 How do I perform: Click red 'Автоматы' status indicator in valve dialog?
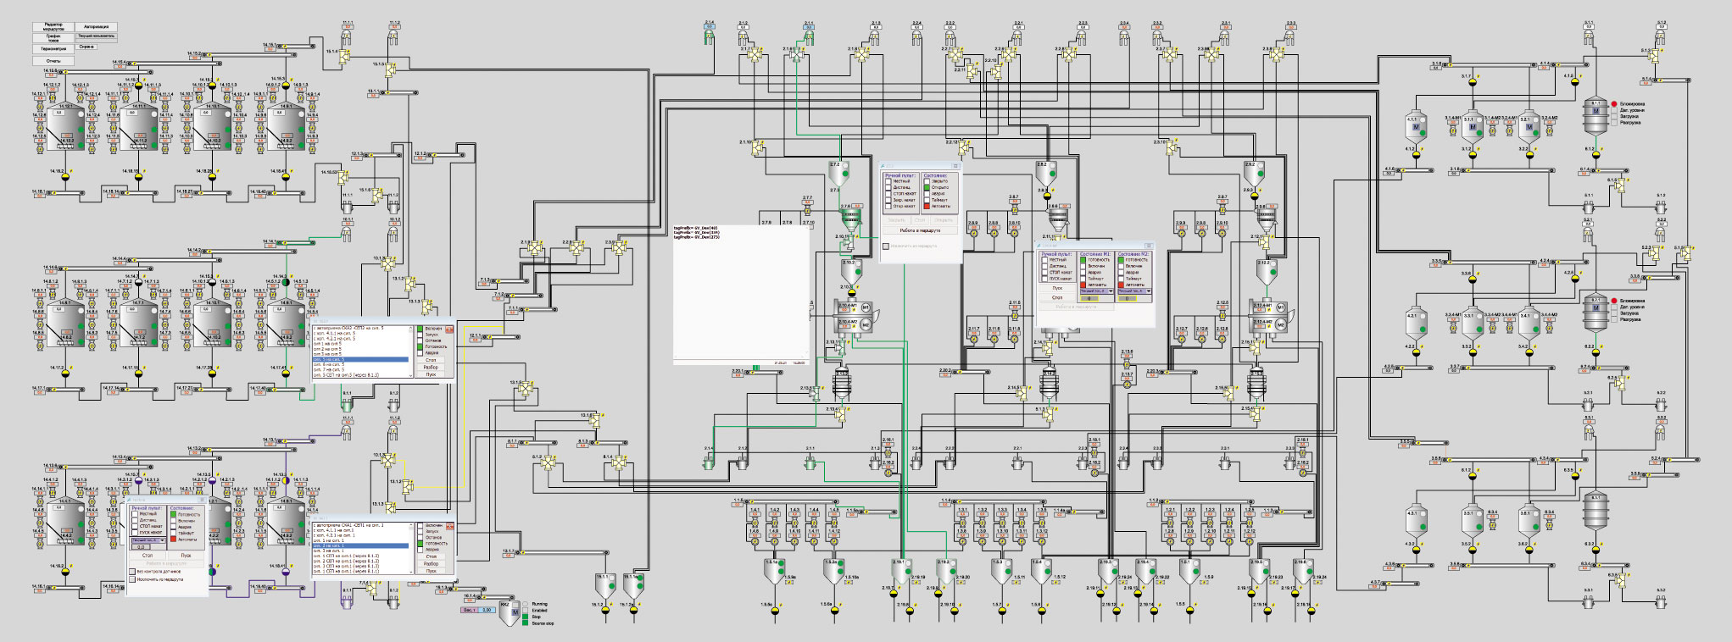point(927,206)
